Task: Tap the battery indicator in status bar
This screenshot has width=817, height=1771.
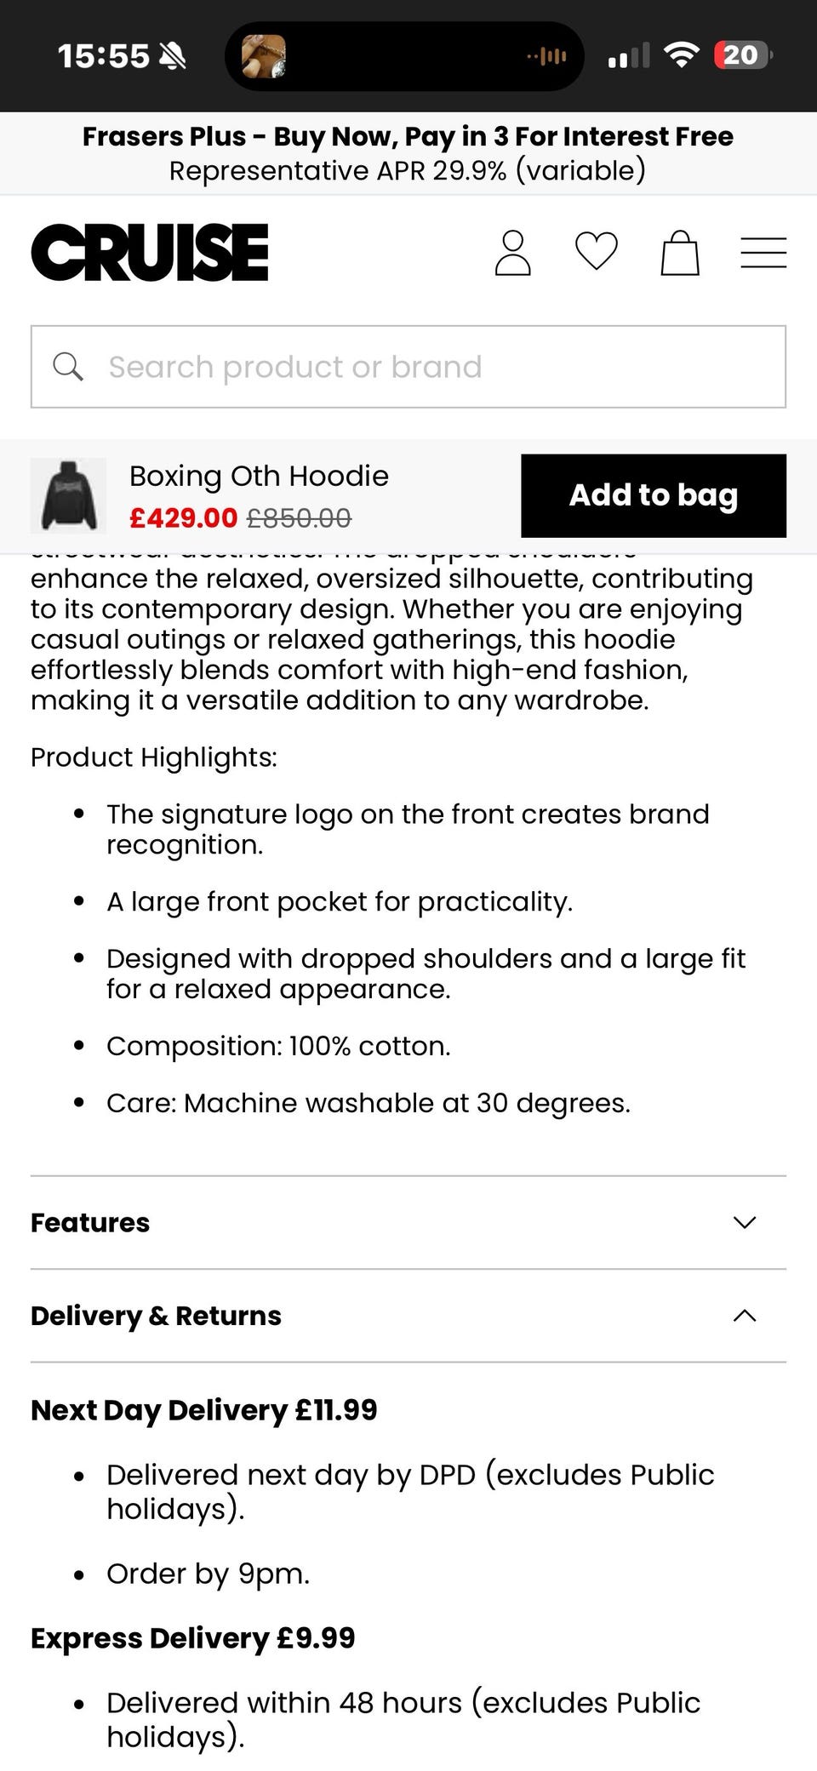Action: point(742,55)
